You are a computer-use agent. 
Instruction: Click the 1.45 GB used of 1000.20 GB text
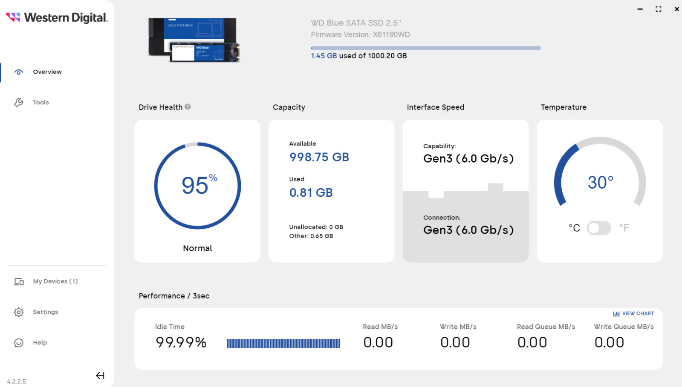coord(359,56)
